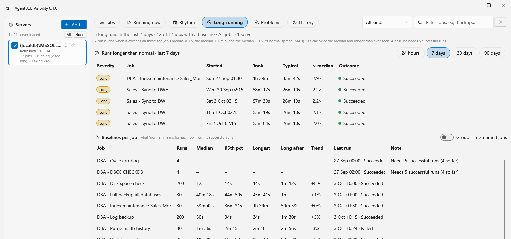The height and width of the screenshot is (239, 511).
Task: Show the History tab
Action: click(303, 22)
